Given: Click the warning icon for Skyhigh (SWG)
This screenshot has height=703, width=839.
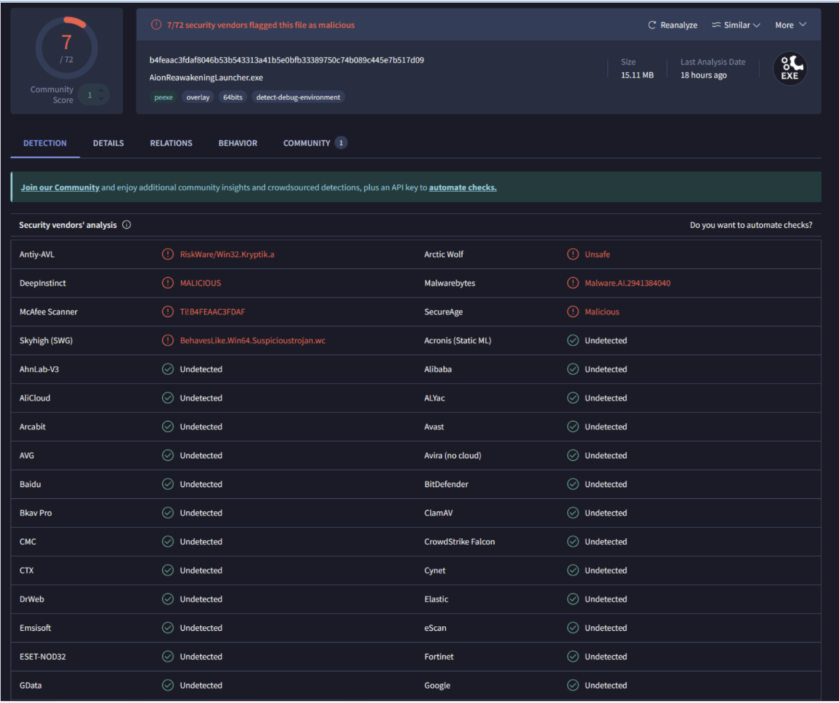Looking at the screenshot, I should click(x=168, y=341).
